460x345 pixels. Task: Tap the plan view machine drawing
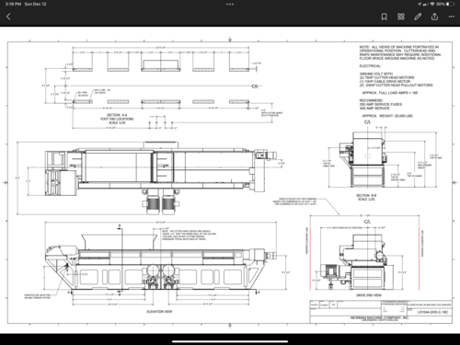click(x=161, y=178)
